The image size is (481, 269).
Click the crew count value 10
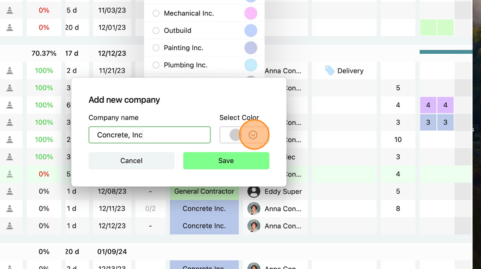pos(398,139)
